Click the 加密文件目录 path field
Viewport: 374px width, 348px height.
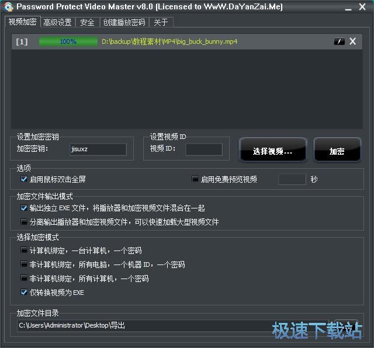tap(173, 326)
